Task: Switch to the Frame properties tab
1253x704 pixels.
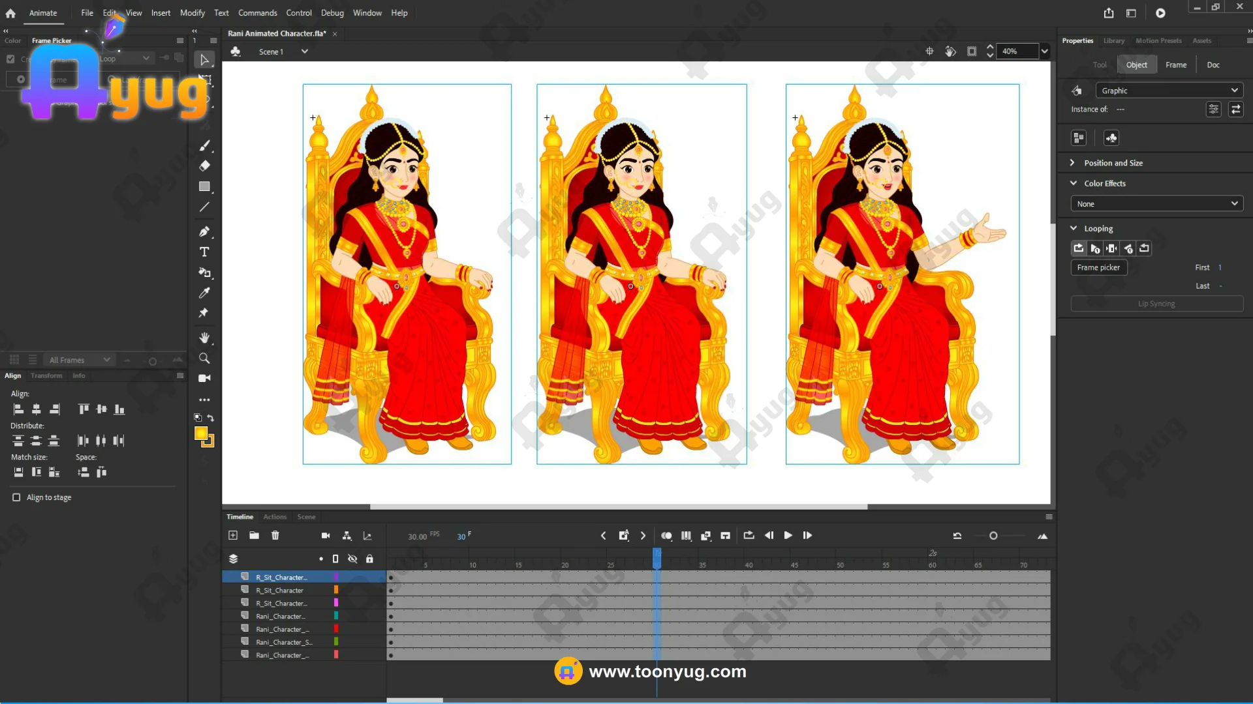Action: click(x=1175, y=65)
